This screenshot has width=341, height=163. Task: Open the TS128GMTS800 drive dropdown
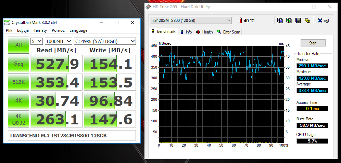pyautogui.click(x=191, y=21)
